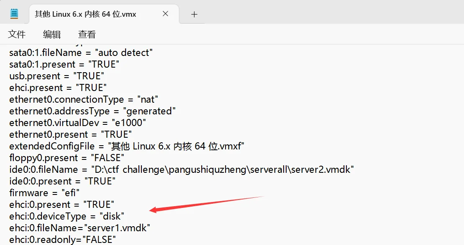
Task: Open the 编辑 menu
Action: tap(52, 34)
